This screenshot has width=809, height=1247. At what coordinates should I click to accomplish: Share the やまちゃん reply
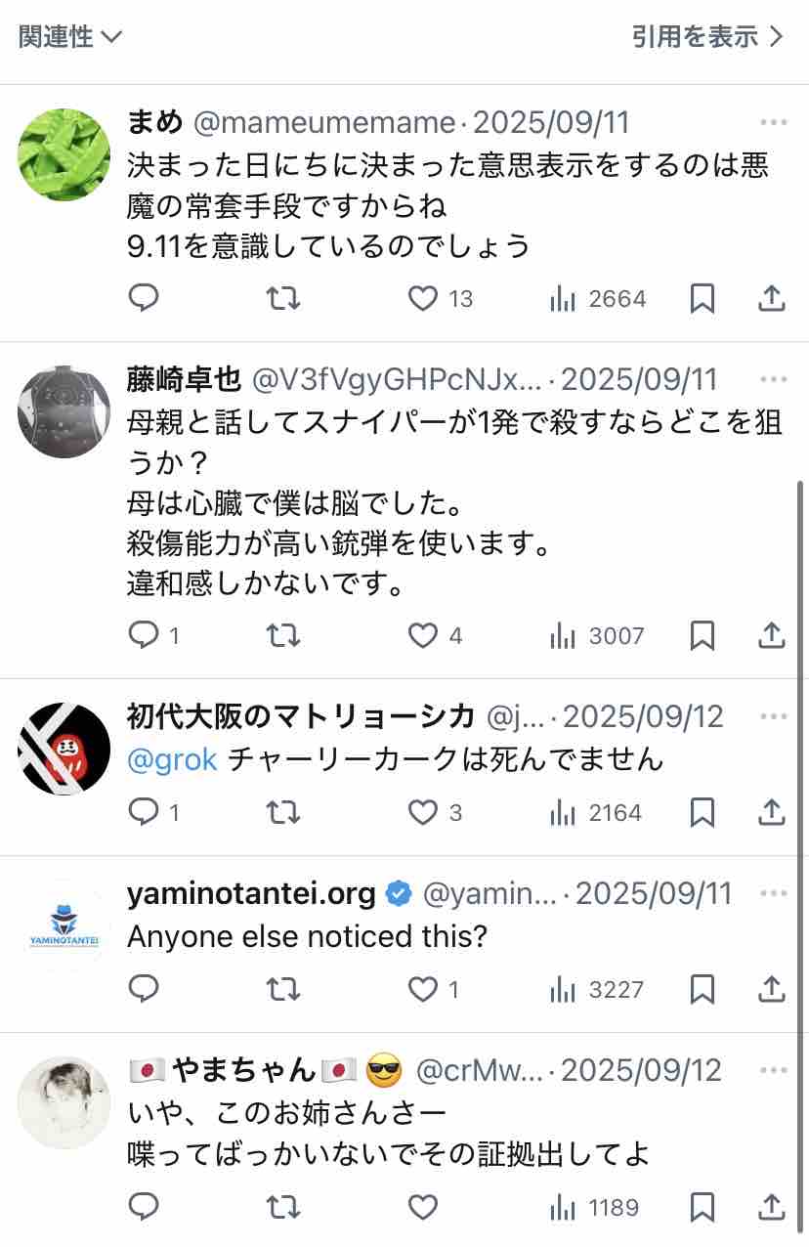[772, 1207]
